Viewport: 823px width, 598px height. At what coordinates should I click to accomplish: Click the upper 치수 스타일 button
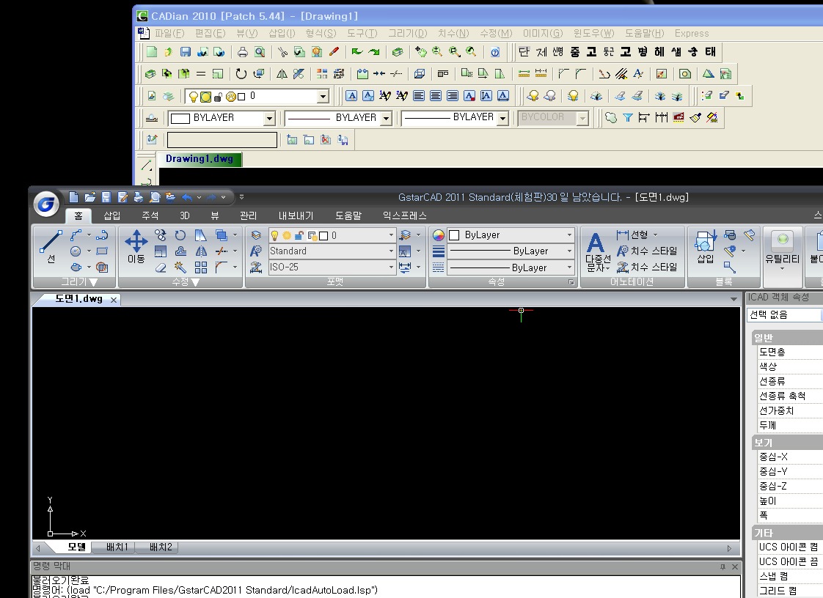(647, 251)
